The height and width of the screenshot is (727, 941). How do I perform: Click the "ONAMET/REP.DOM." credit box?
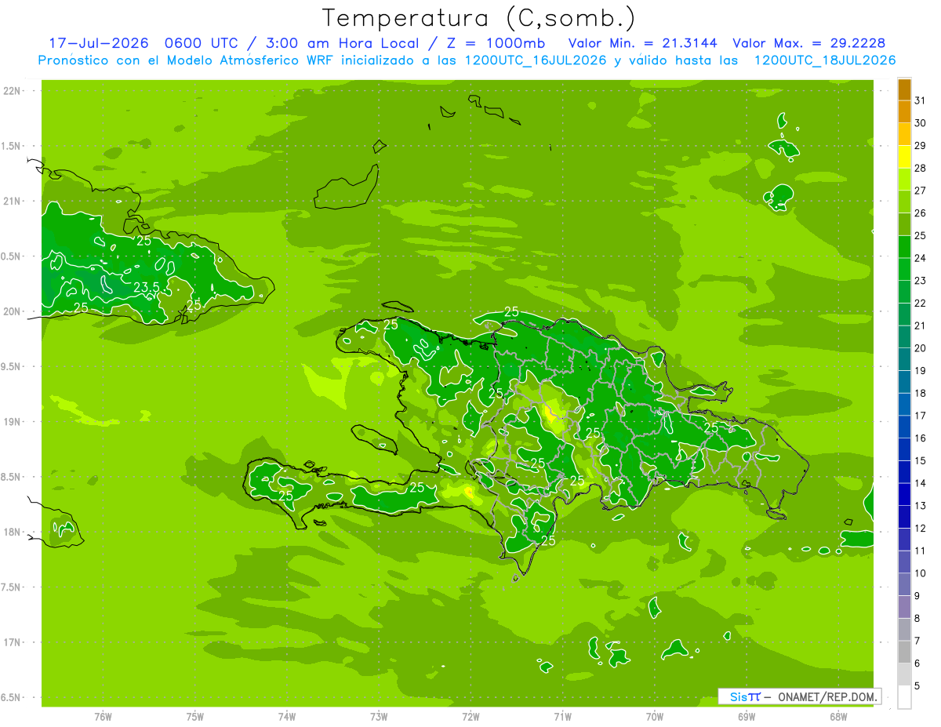point(800,696)
